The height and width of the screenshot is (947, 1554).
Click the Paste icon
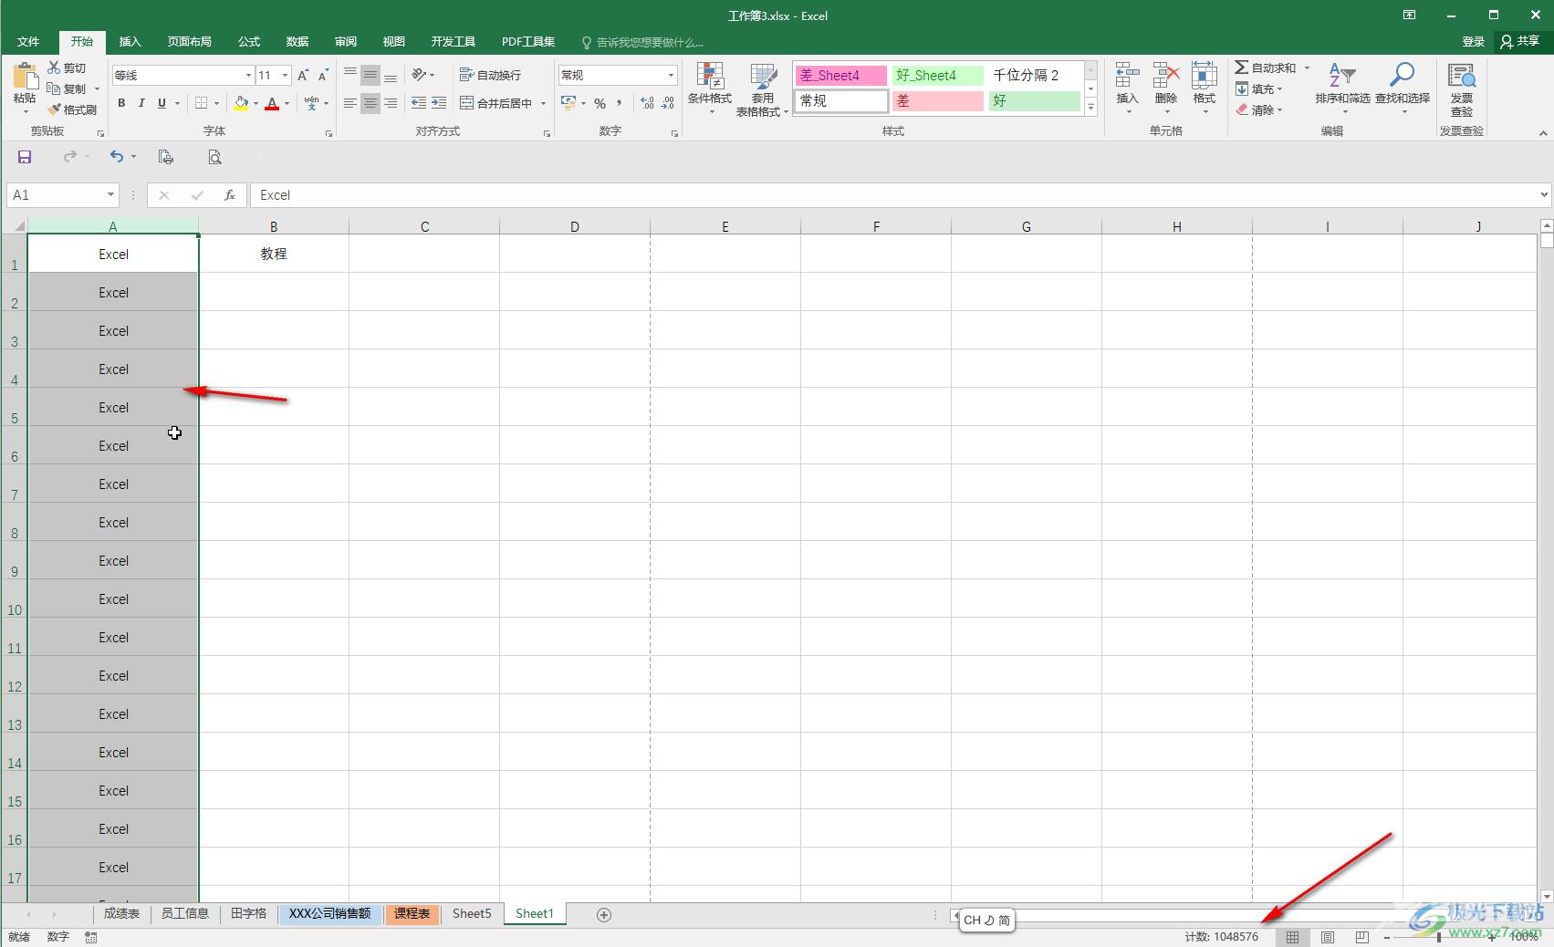(x=25, y=76)
